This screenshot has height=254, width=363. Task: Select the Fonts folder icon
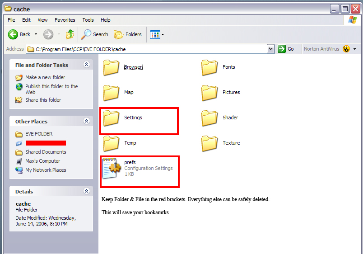[x=209, y=67]
